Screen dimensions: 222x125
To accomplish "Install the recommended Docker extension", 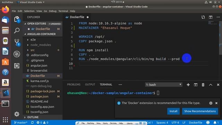I will 173,111.
